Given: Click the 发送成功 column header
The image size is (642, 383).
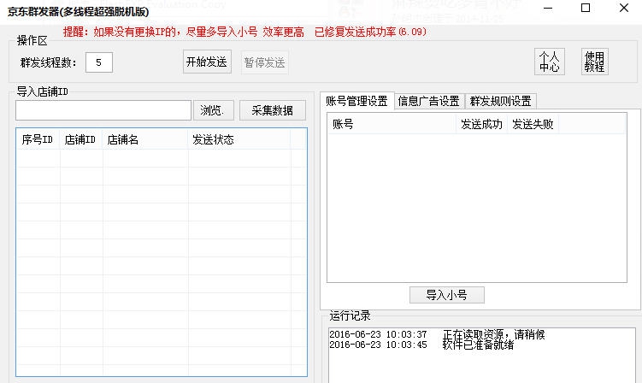Looking at the screenshot, I should (x=482, y=124).
